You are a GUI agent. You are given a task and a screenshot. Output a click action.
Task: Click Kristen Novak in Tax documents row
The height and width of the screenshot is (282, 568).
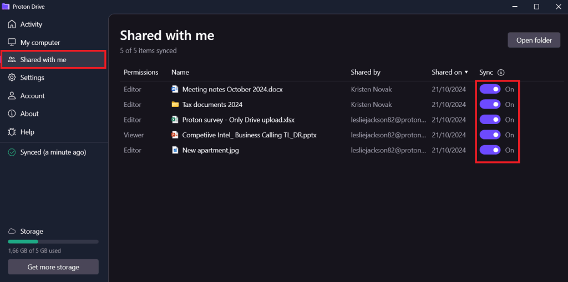click(x=371, y=105)
